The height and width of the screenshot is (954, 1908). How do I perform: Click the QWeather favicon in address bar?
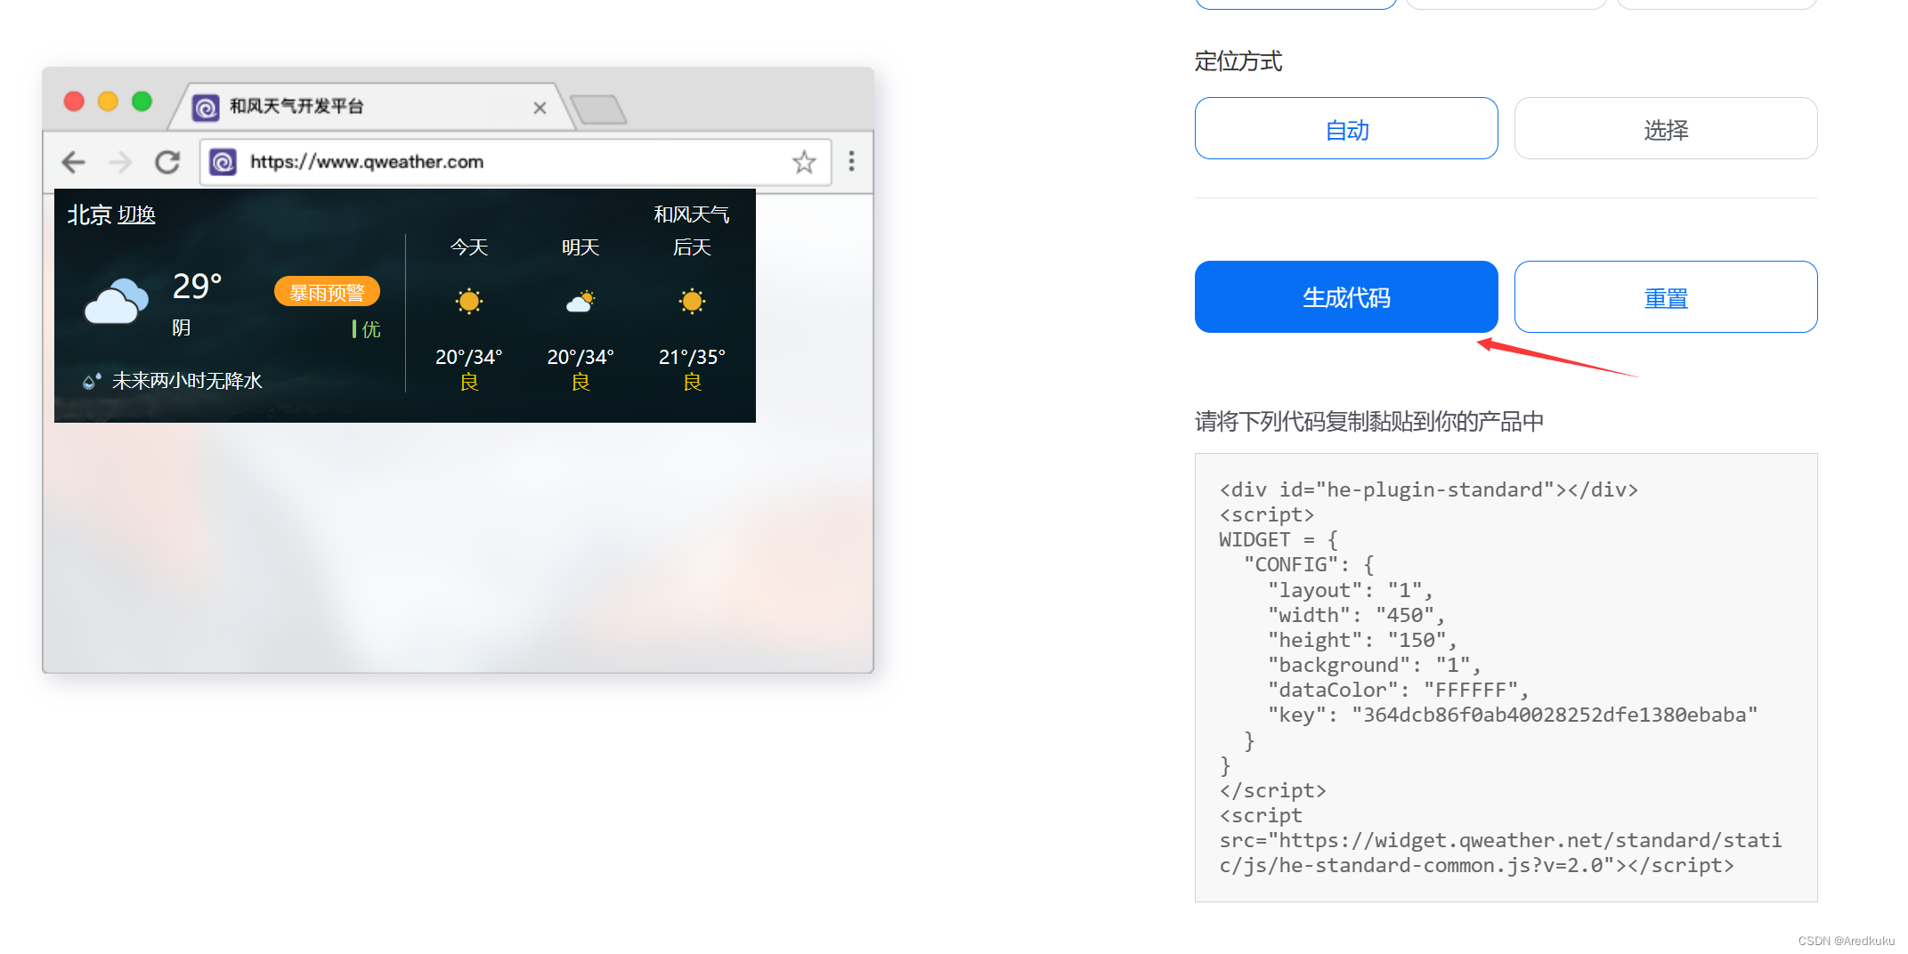point(223,162)
